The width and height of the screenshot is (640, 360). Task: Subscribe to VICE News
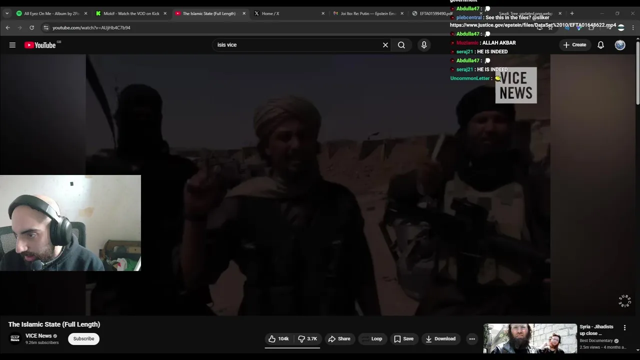83,339
